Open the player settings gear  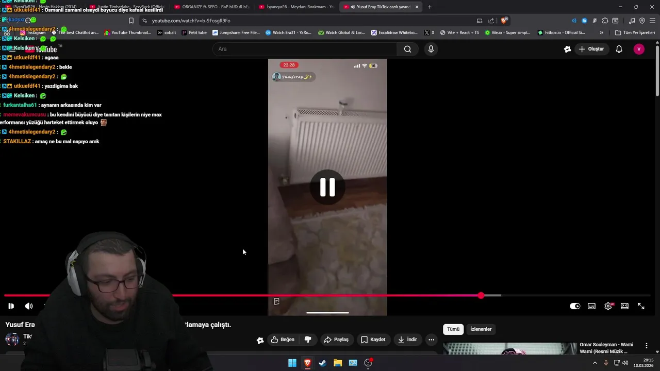[608, 306]
